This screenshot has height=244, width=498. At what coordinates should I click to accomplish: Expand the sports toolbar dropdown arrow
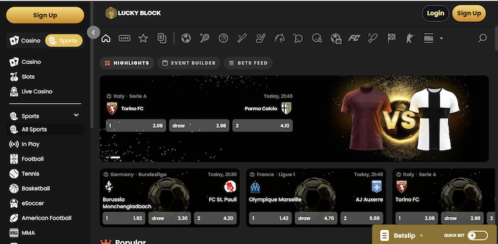pyautogui.click(x=441, y=39)
